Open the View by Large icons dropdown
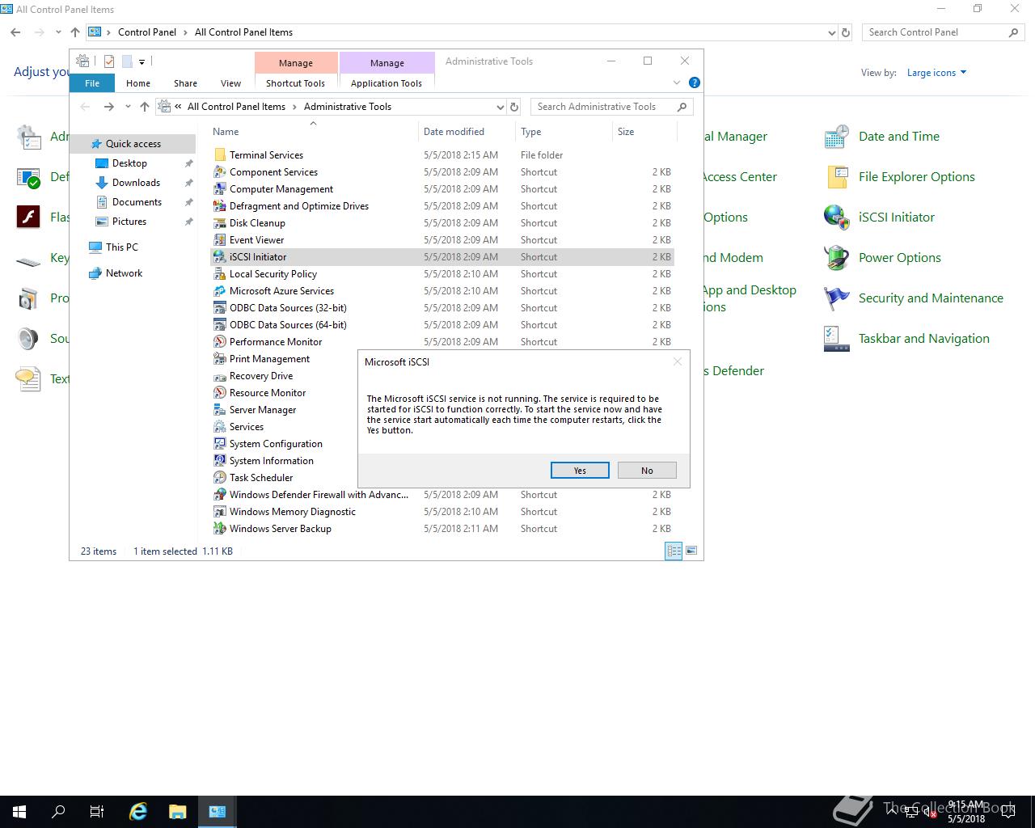The height and width of the screenshot is (828, 1035). tap(936, 73)
